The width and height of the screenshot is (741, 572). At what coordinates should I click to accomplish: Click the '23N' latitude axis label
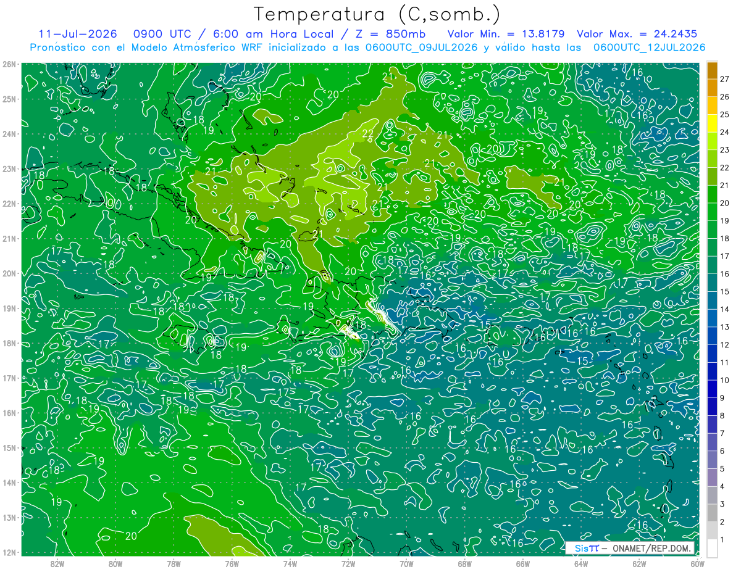tap(9, 168)
